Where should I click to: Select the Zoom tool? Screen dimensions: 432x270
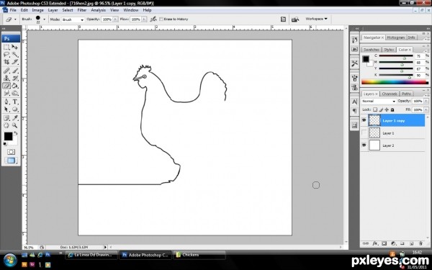click(15, 125)
